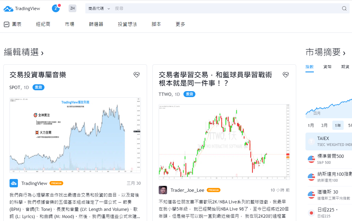Like the 交易投資專屬音樂 idea heart icon

pyautogui.click(x=137, y=75)
